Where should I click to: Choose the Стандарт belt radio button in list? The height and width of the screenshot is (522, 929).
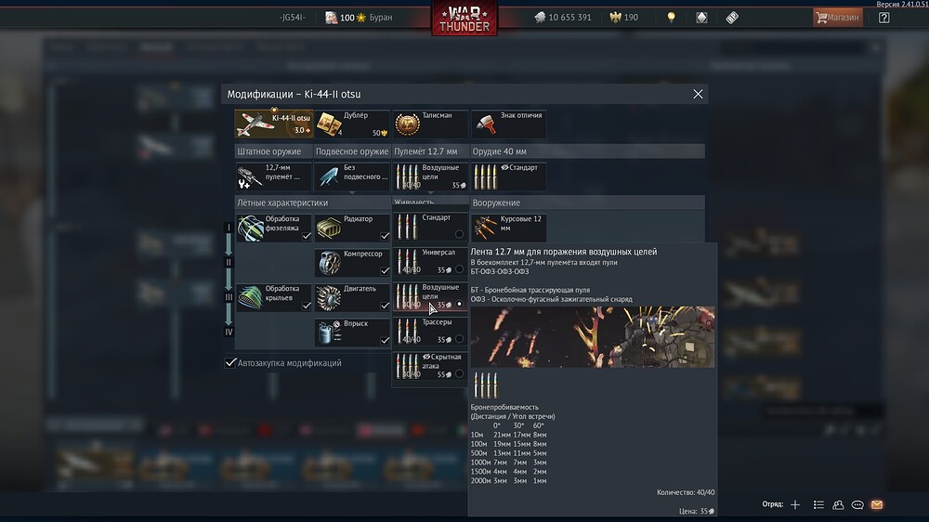(459, 234)
